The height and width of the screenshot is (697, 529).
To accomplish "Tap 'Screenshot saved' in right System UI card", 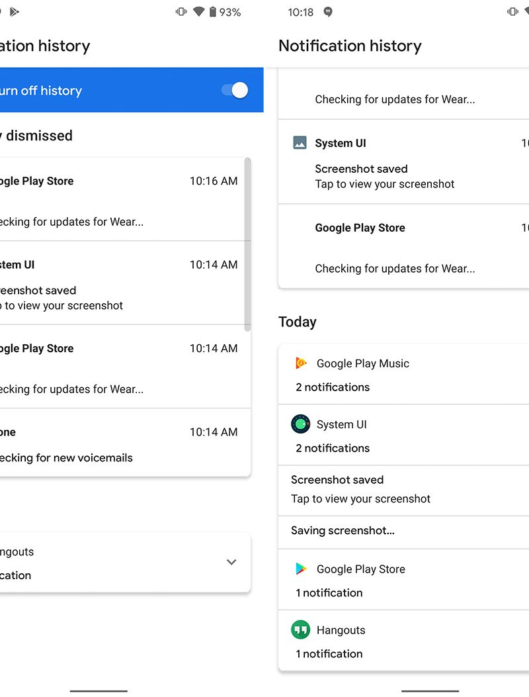I will tap(361, 169).
